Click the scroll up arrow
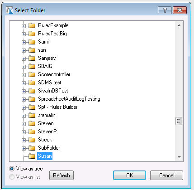 [x=179, y=25]
